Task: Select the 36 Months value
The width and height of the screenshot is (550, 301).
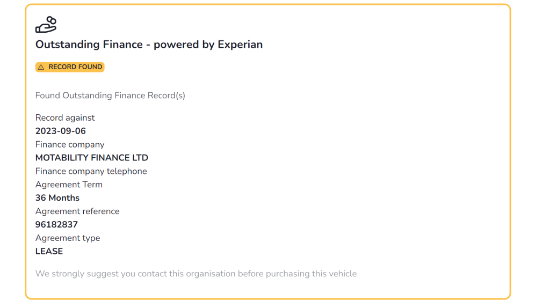Action: click(x=57, y=198)
